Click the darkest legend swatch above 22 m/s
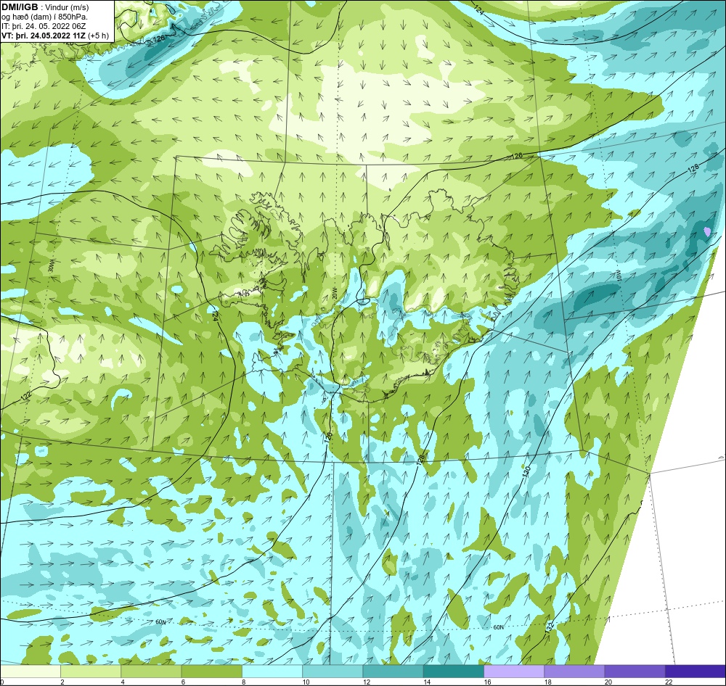 [x=696, y=671]
